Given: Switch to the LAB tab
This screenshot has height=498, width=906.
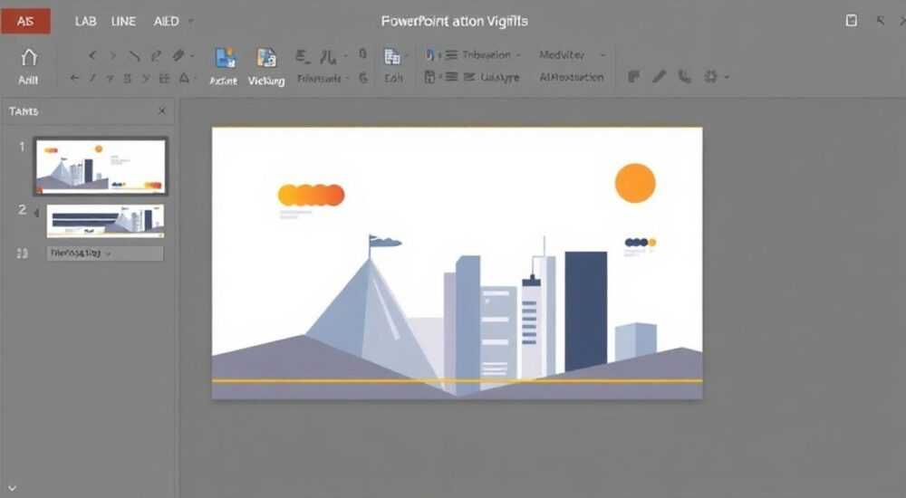Looking at the screenshot, I should tap(85, 22).
